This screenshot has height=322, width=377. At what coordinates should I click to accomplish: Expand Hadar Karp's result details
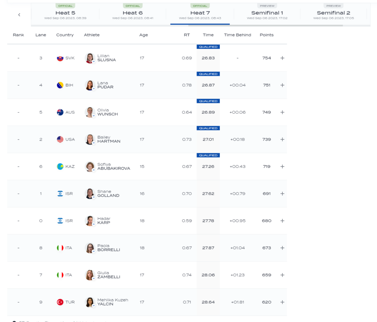(282, 221)
